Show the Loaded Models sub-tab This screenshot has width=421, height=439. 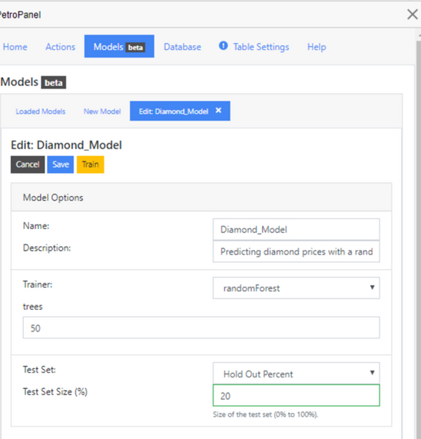[41, 111]
